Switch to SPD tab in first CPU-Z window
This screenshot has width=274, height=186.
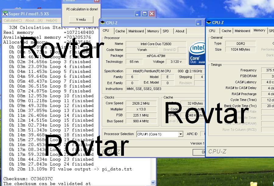click(166, 31)
